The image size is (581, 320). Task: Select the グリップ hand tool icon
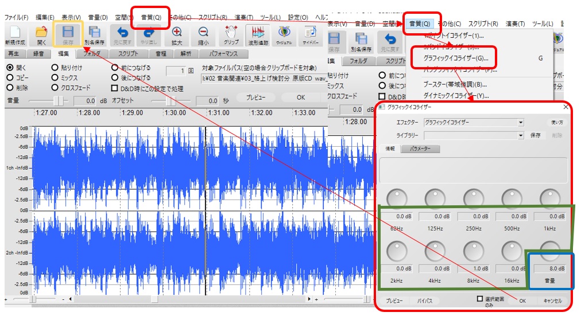tap(231, 34)
